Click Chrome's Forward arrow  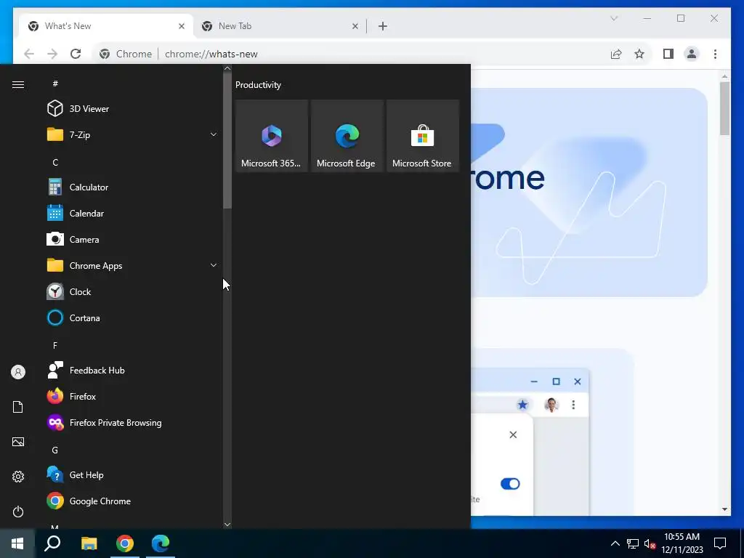52,54
